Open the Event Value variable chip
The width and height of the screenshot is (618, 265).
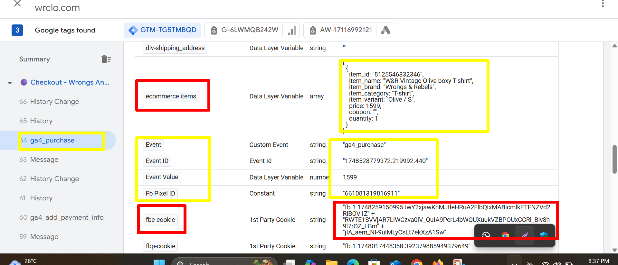(162, 177)
